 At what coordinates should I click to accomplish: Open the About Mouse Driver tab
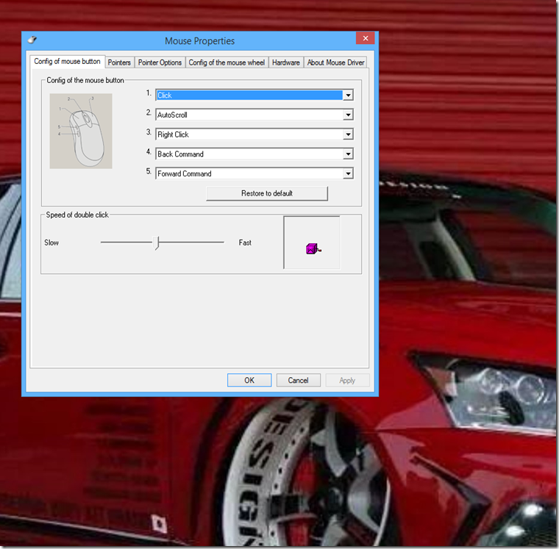[x=335, y=62]
